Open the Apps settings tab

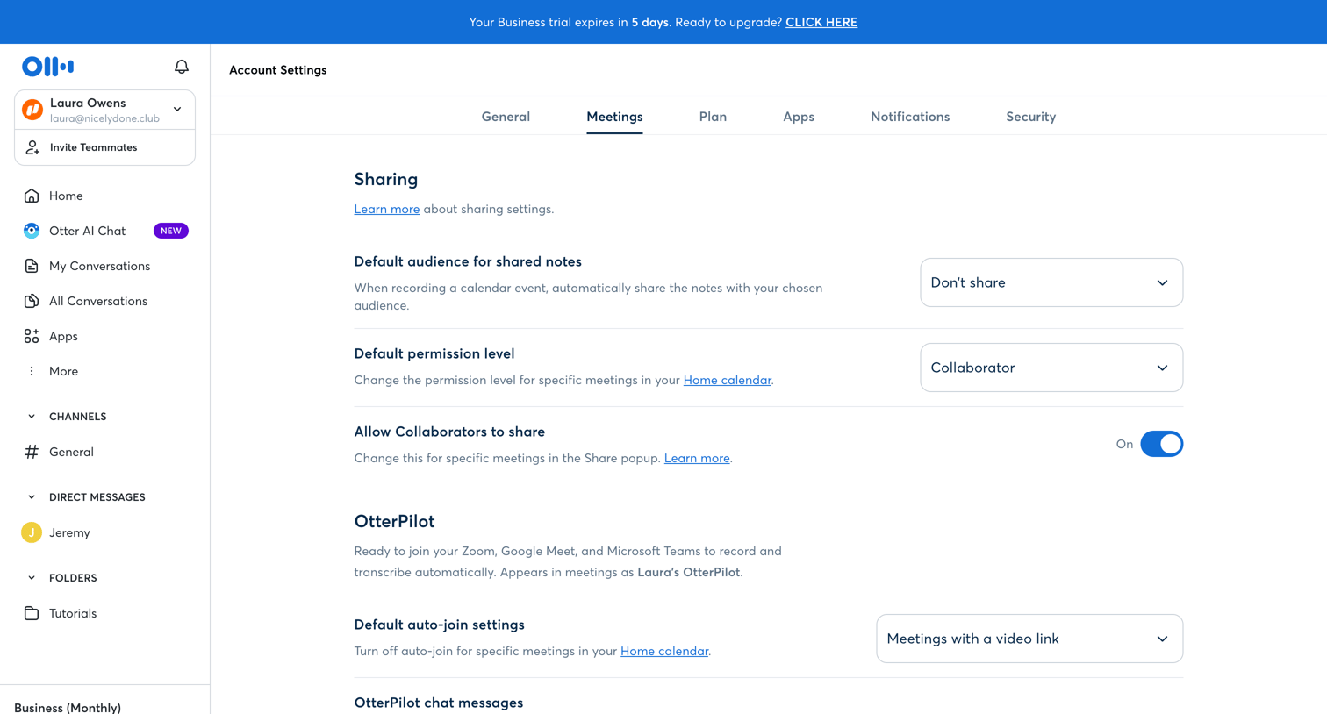pyautogui.click(x=799, y=117)
